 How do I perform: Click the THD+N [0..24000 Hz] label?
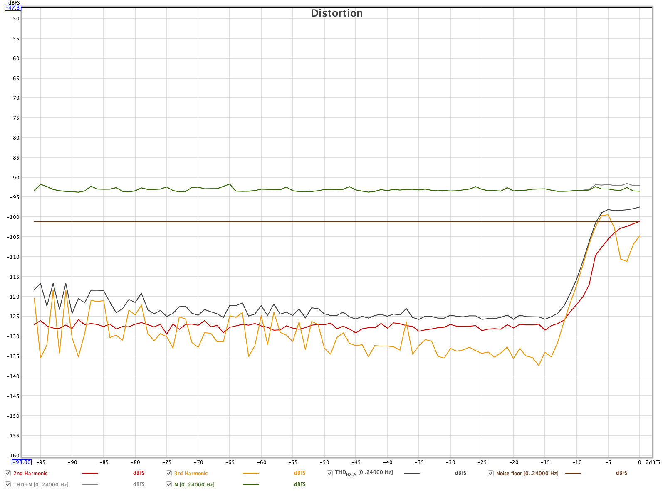click(41, 485)
